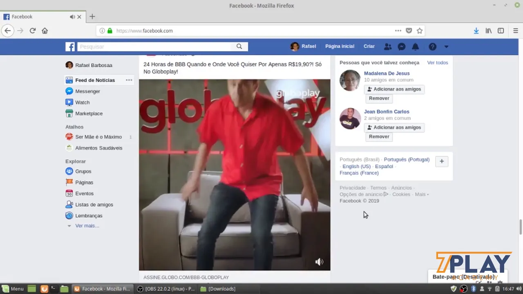Open friend requests icon
The image size is (523, 294).
pyautogui.click(x=388, y=47)
